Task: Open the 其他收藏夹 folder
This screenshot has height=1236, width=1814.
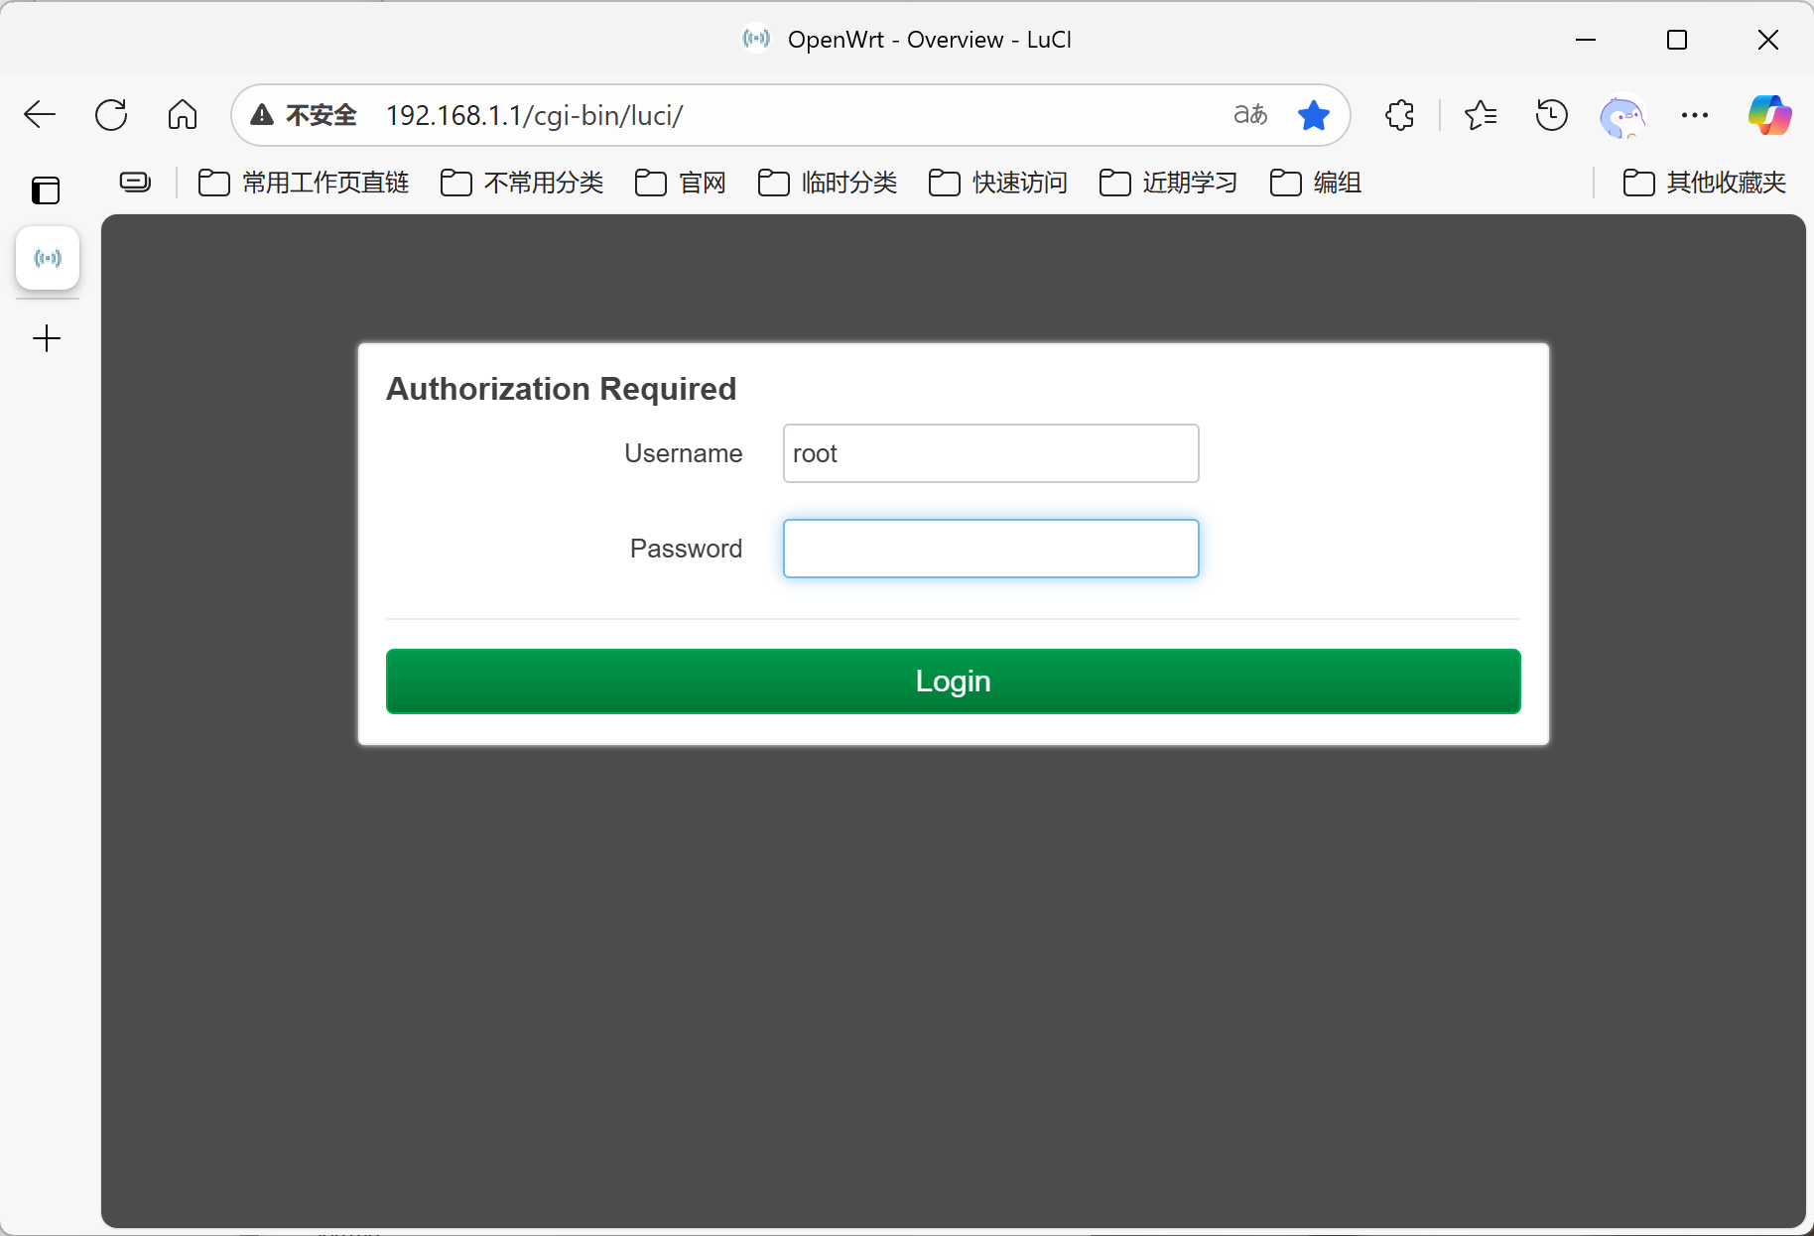Action: 1704,183
